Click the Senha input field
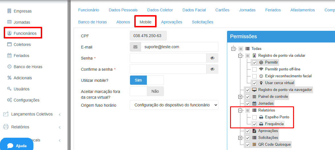This screenshot has height=150, width=335. (x=168, y=58)
